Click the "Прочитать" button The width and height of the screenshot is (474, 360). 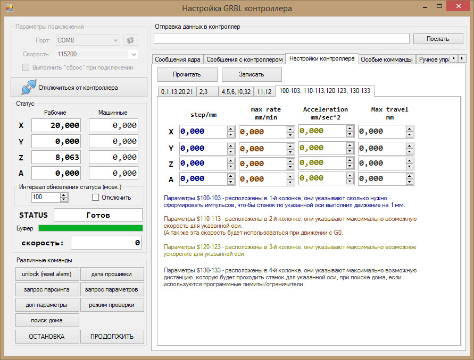pyautogui.click(x=187, y=74)
